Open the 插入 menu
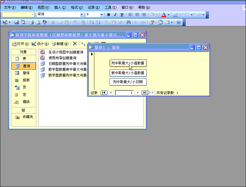This screenshot has width=246, height=187. pos(60,8)
